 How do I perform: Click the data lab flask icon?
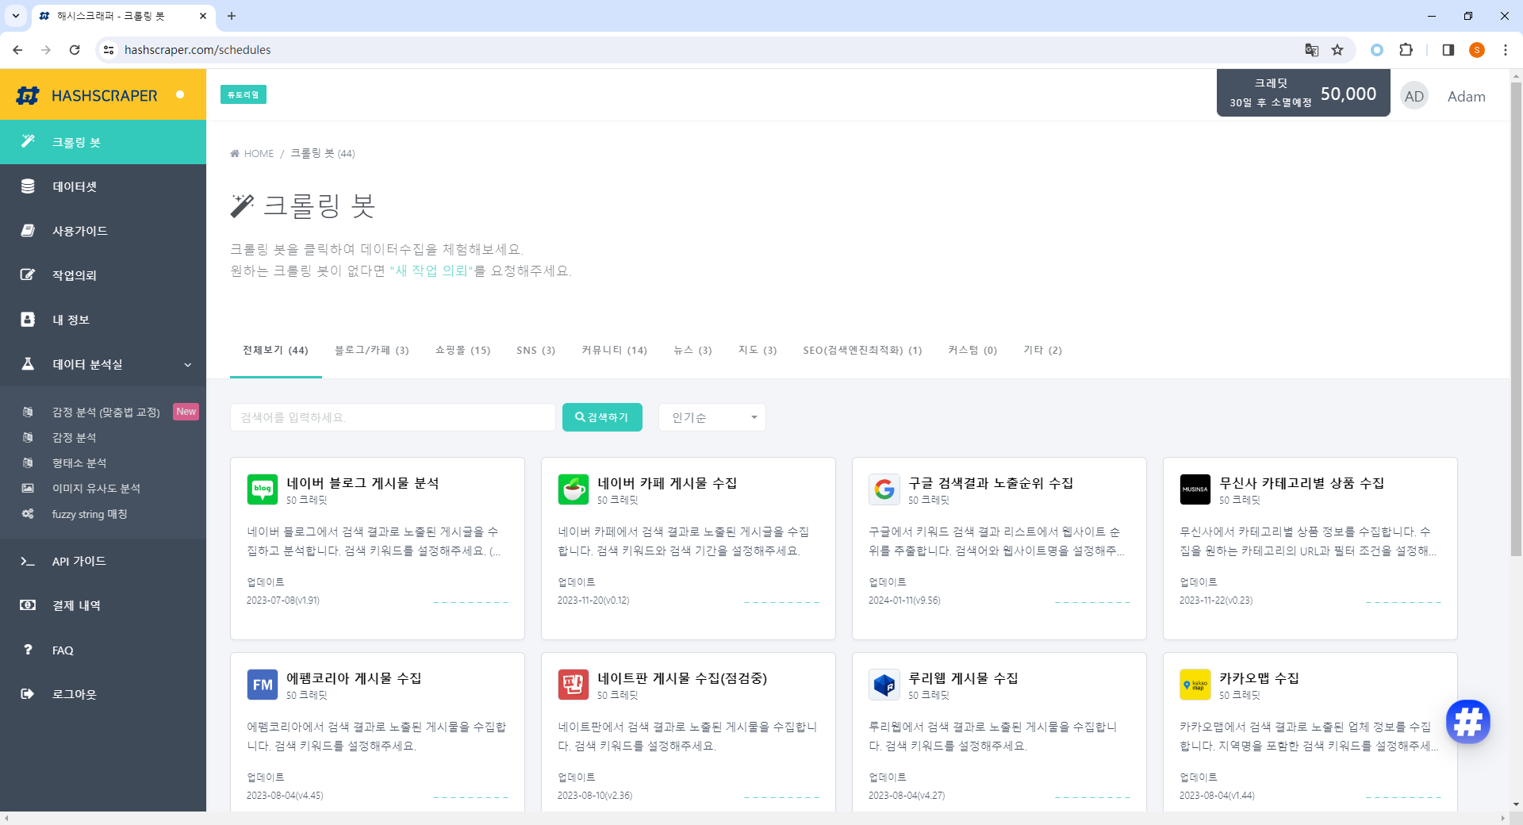(28, 364)
